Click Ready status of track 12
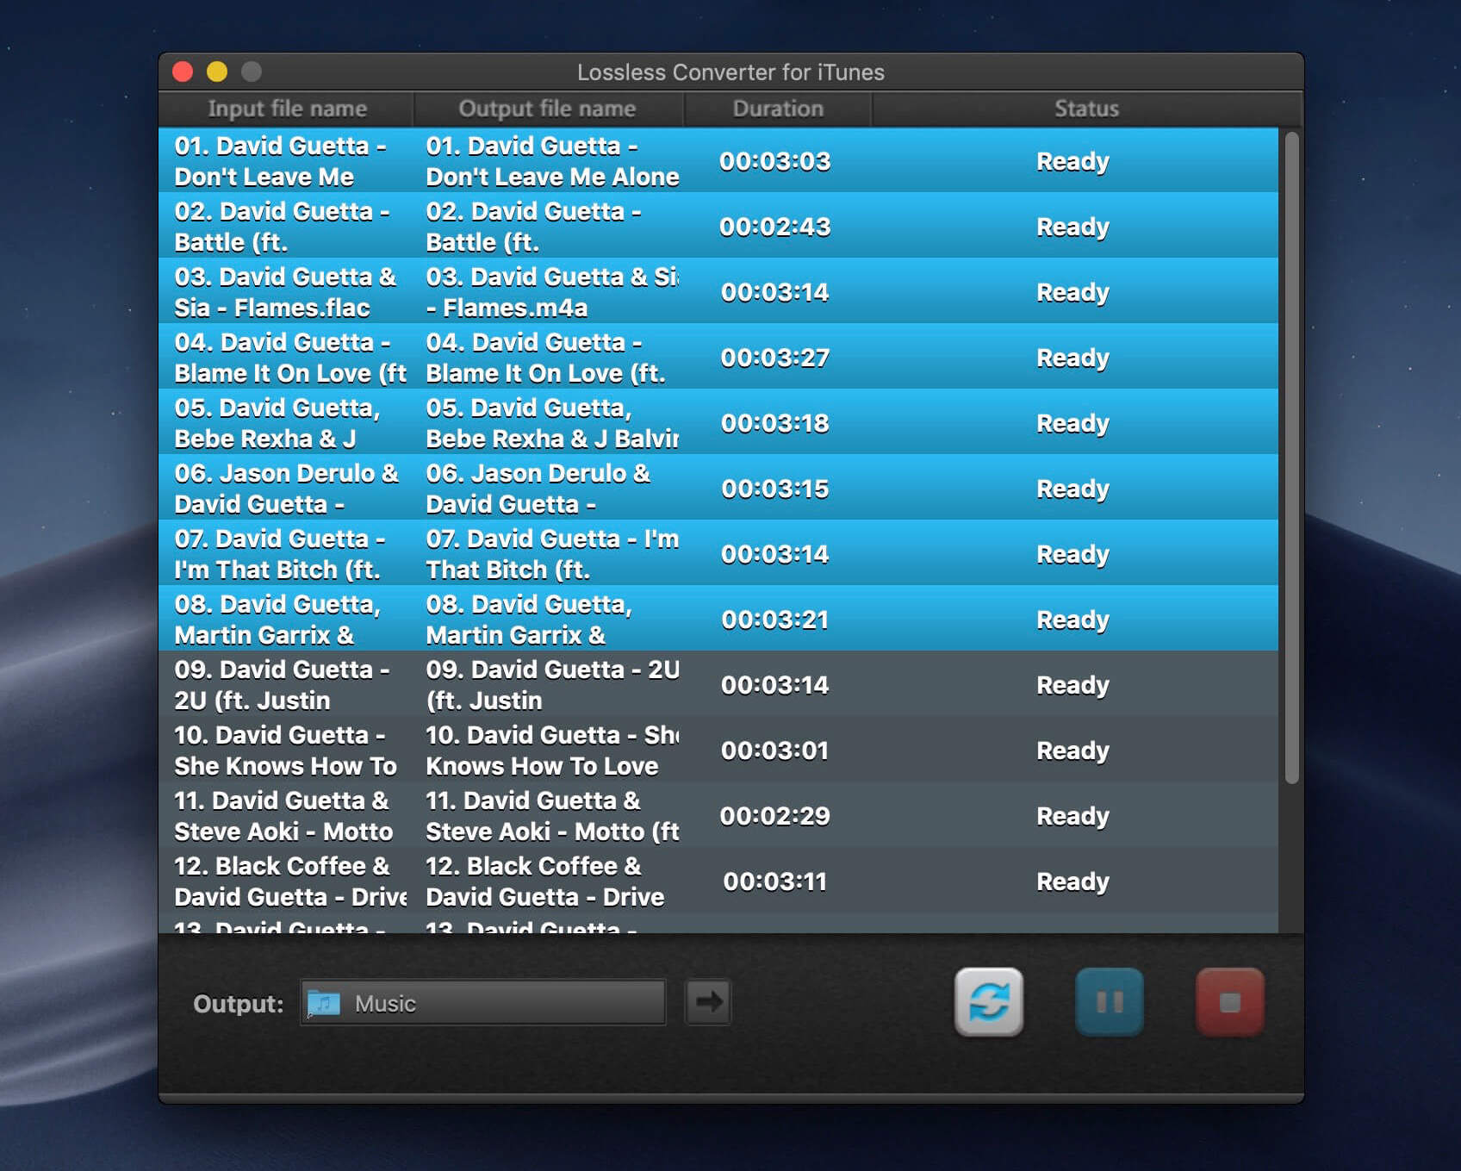 click(x=1072, y=882)
